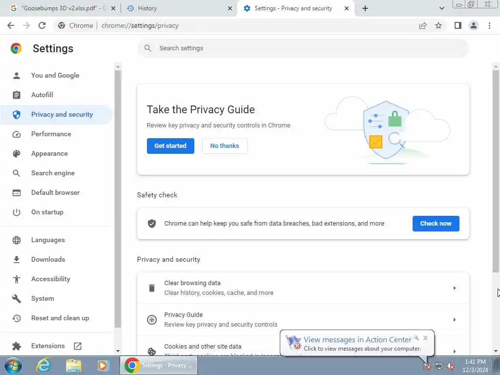Click the volume icon in system tray
Viewport: 500px width, 375px height.
[451, 366]
